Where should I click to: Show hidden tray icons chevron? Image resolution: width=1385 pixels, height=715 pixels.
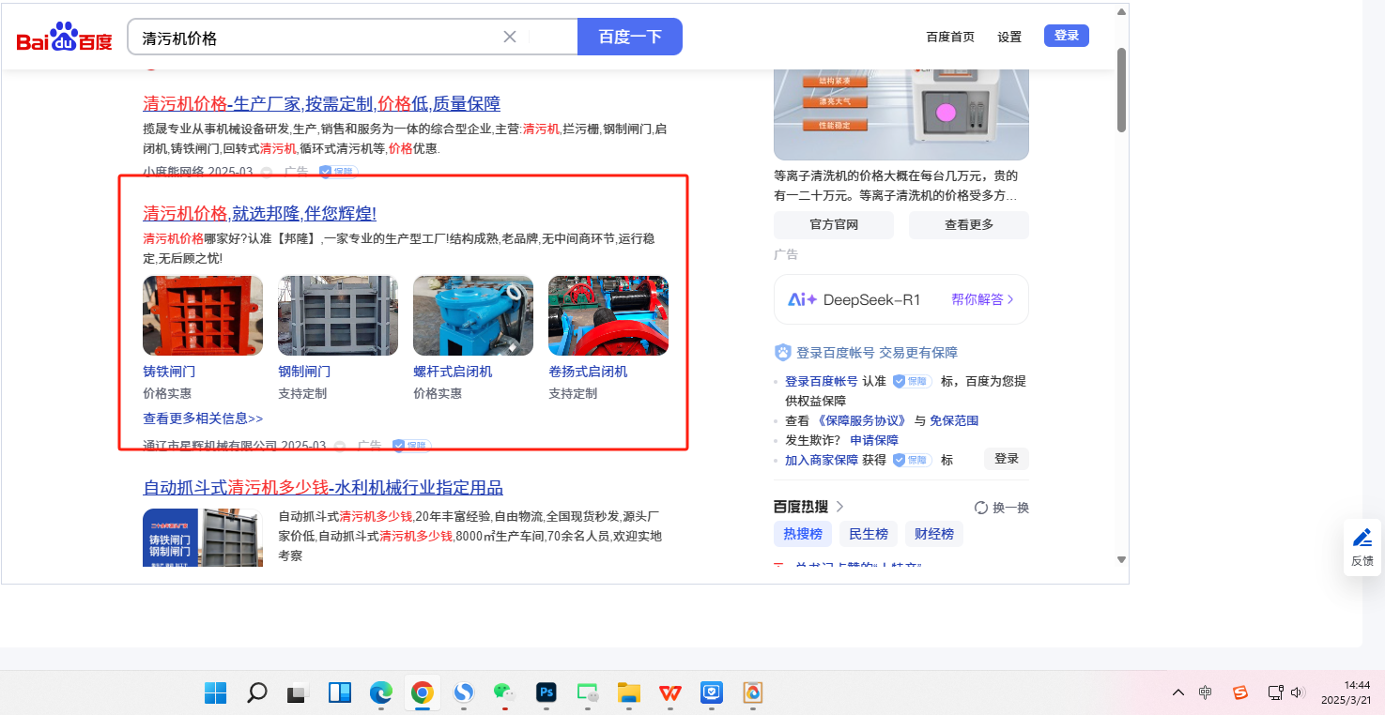coord(1178,692)
